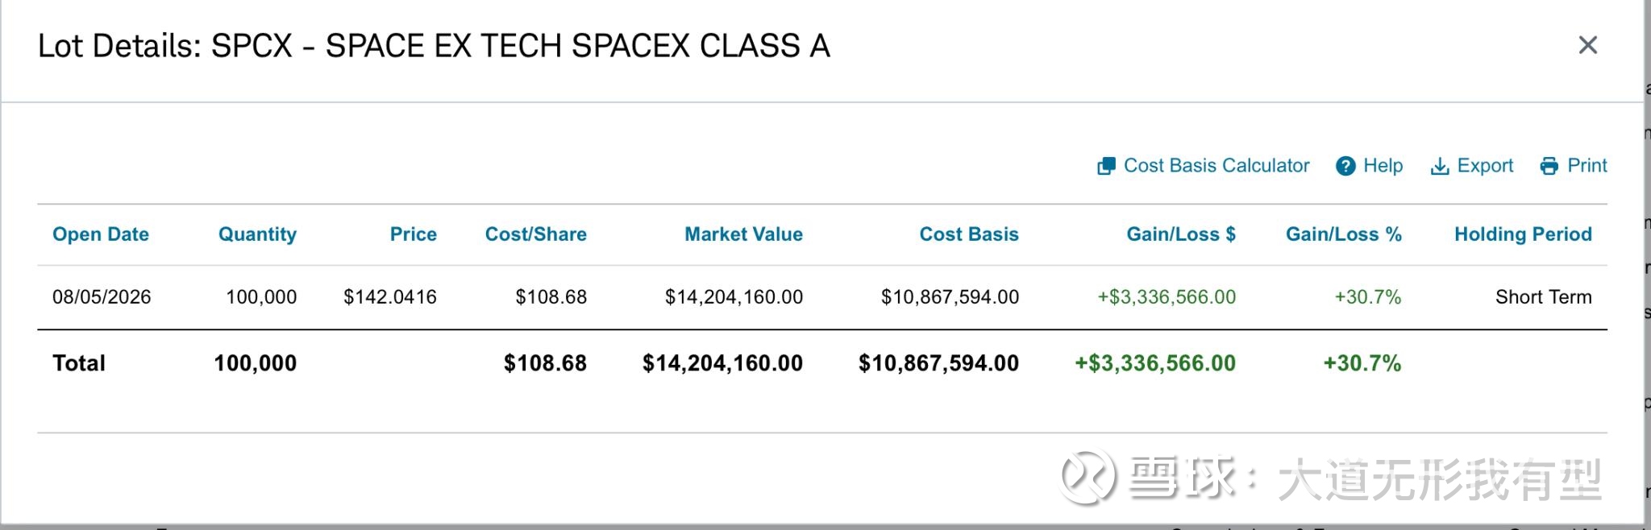Viewport: 1651px width, 530px height.
Task: Sort by Price column header
Action: (x=414, y=234)
